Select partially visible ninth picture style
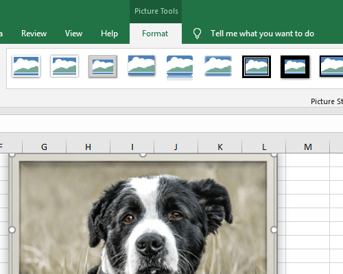 (x=331, y=66)
